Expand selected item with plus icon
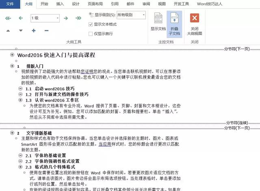The image size is (260, 191). tap(34, 31)
